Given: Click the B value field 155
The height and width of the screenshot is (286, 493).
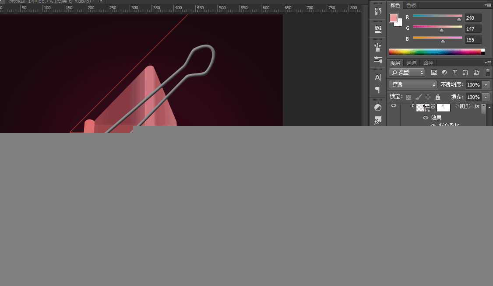Looking at the screenshot, I should [473, 40].
